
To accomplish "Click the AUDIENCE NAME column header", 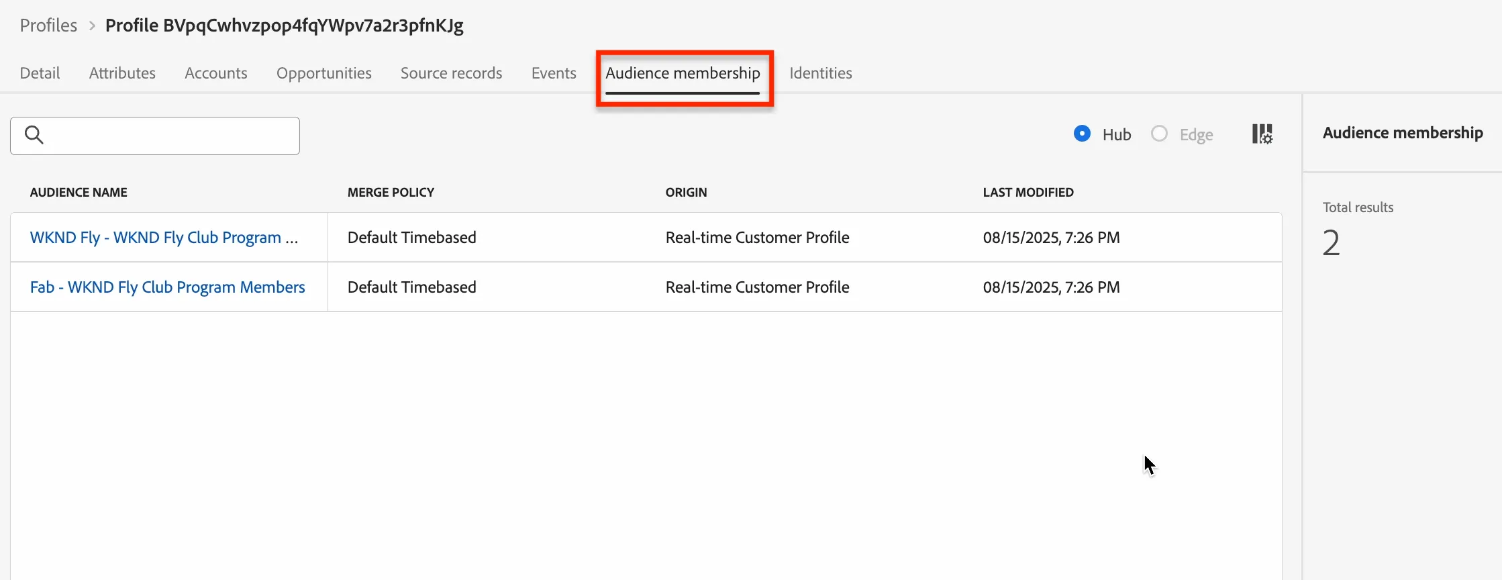I will pos(79,192).
